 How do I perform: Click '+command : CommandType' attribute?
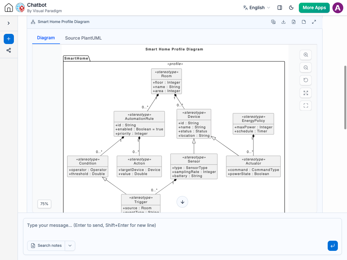(253, 170)
